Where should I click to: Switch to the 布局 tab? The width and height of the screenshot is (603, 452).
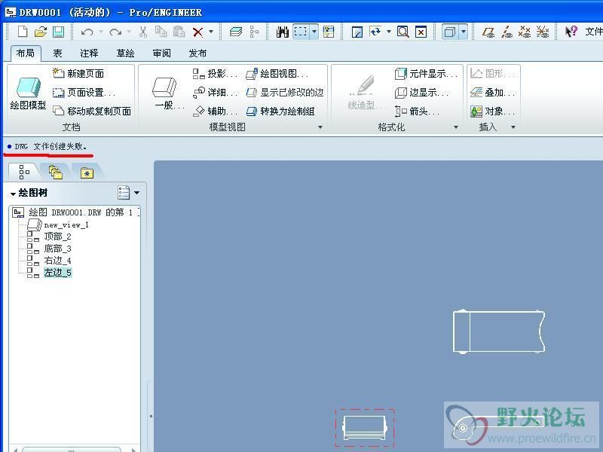pos(26,53)
